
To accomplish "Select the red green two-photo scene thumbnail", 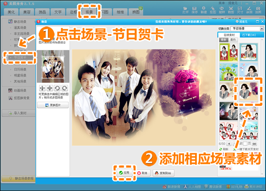I will [228, 52].
